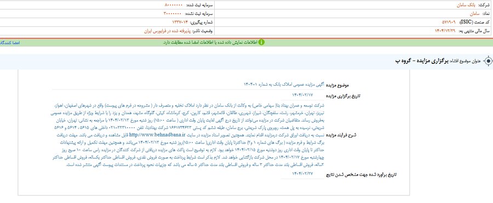Image resolution: width=493 pixels, height=203 pixels.
Task: Click the company name بانک سامان
Action: (x=465, y=5)
